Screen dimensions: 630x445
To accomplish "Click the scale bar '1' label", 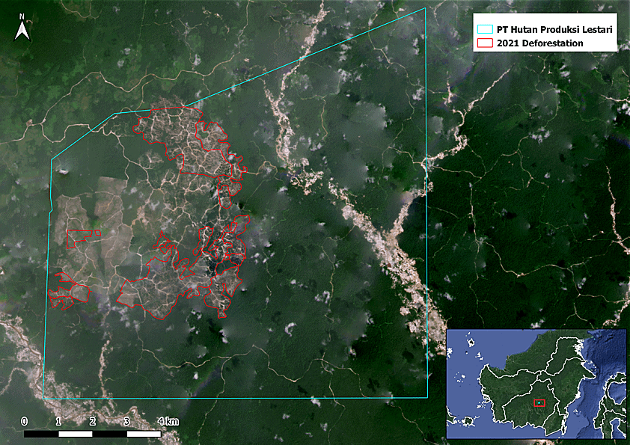I will click(x=58, y=421).
